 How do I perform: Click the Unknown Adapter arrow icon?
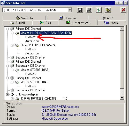tap(12, 94)
